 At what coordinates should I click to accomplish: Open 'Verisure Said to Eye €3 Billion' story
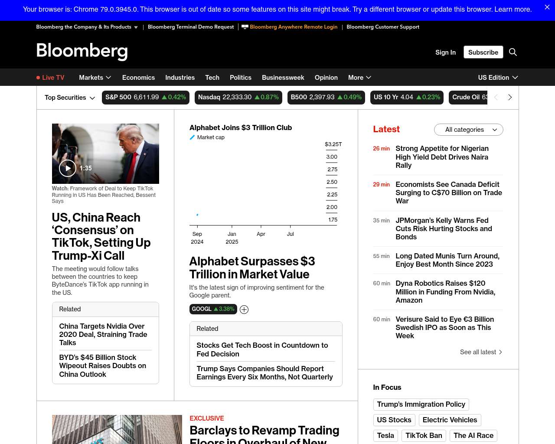(445, 327)
